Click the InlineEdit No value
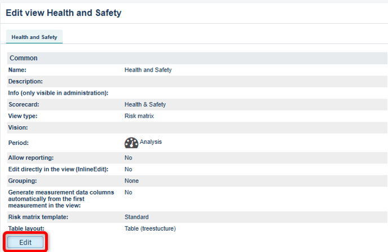388x252 pixels. coord(128,169)
